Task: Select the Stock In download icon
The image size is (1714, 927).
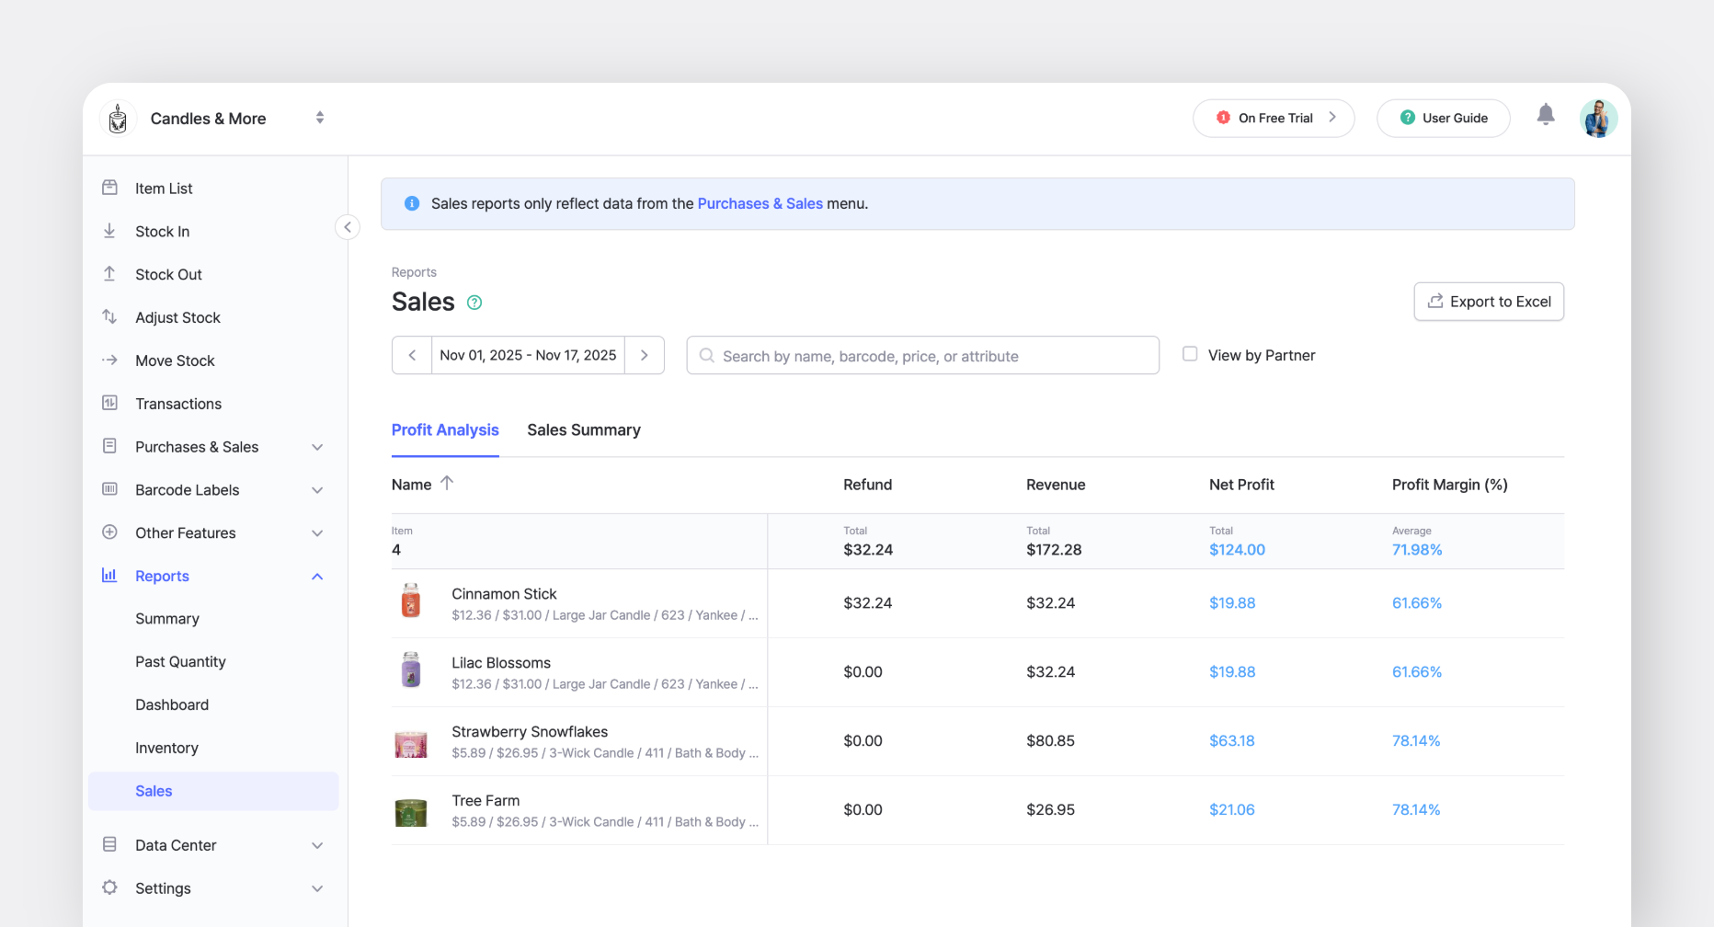Action: (110, 231)
